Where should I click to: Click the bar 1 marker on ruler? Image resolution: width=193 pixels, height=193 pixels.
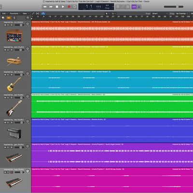[32, 16]
